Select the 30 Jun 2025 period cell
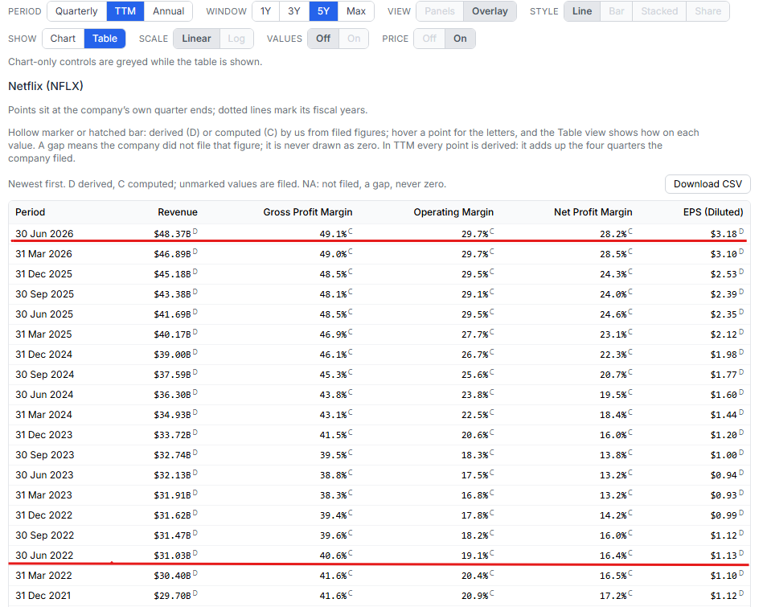Screen dimensions: 763x607 tap(44, 314)
